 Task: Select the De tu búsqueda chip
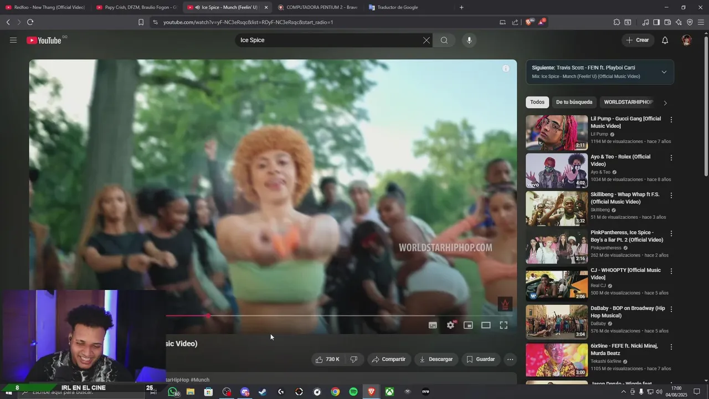coord(574,102)
